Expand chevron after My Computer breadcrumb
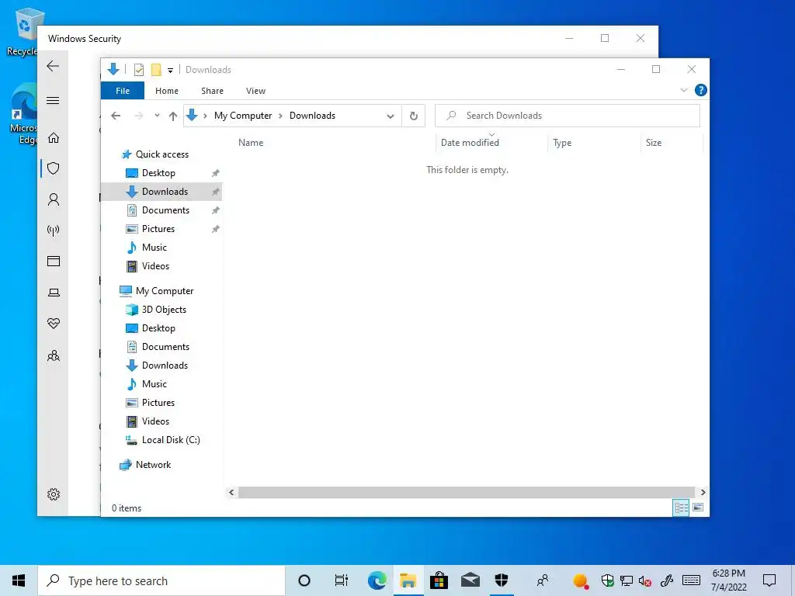This screenshot has width=795, height=596. pos(280,116)
